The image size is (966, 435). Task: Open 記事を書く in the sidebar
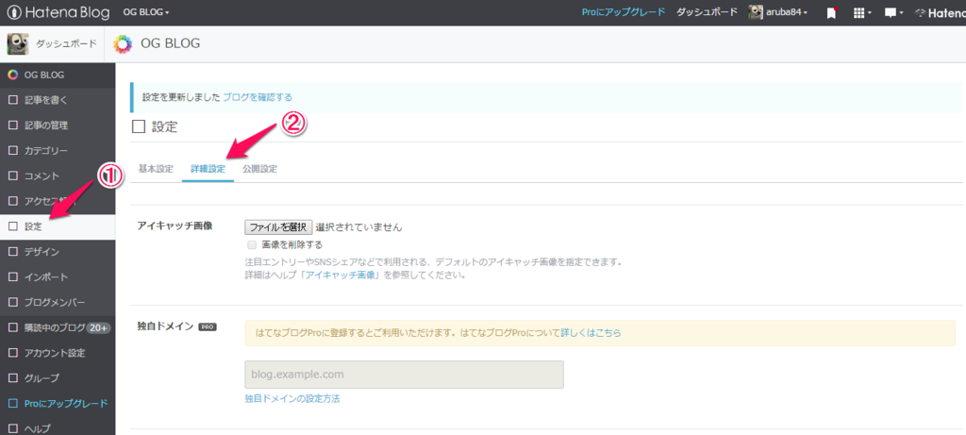click(58, 100)
